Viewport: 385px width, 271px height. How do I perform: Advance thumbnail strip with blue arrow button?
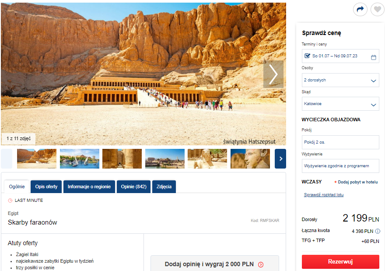click(280, 159)
